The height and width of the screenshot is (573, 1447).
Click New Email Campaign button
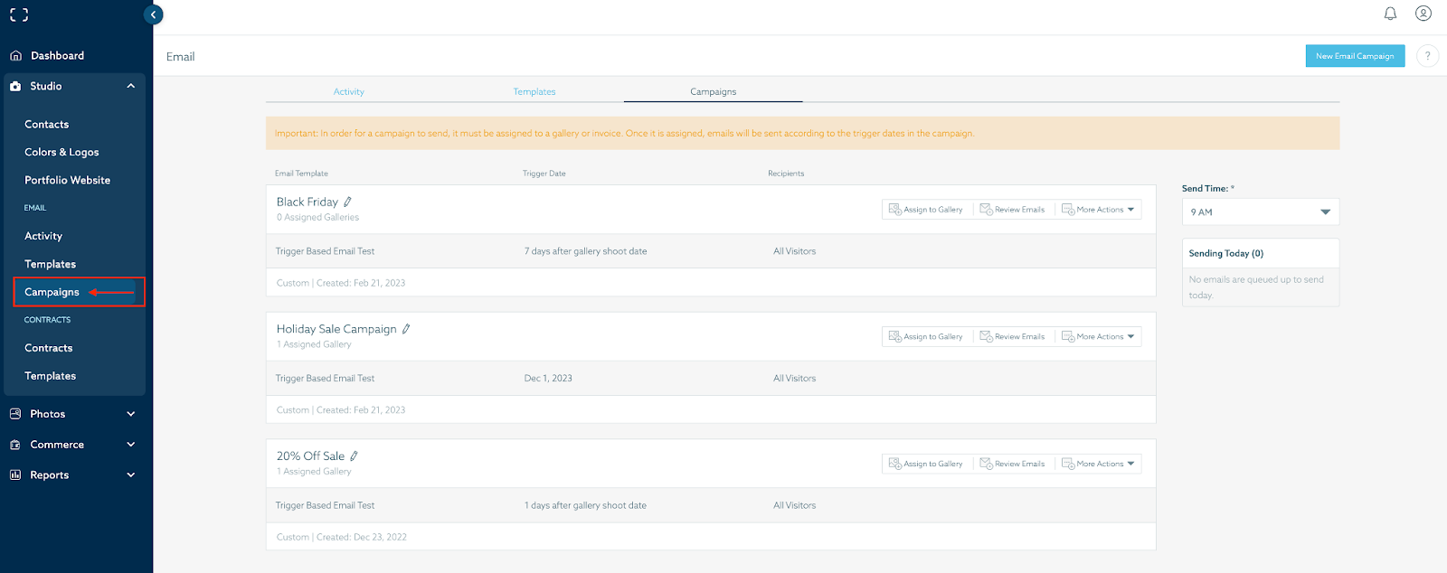pyautogui.click(x=1354, y=56)
